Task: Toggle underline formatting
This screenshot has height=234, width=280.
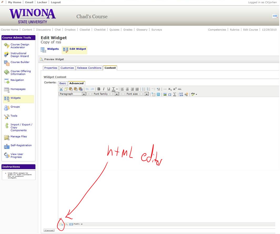Action: click(x=109, y=89)
